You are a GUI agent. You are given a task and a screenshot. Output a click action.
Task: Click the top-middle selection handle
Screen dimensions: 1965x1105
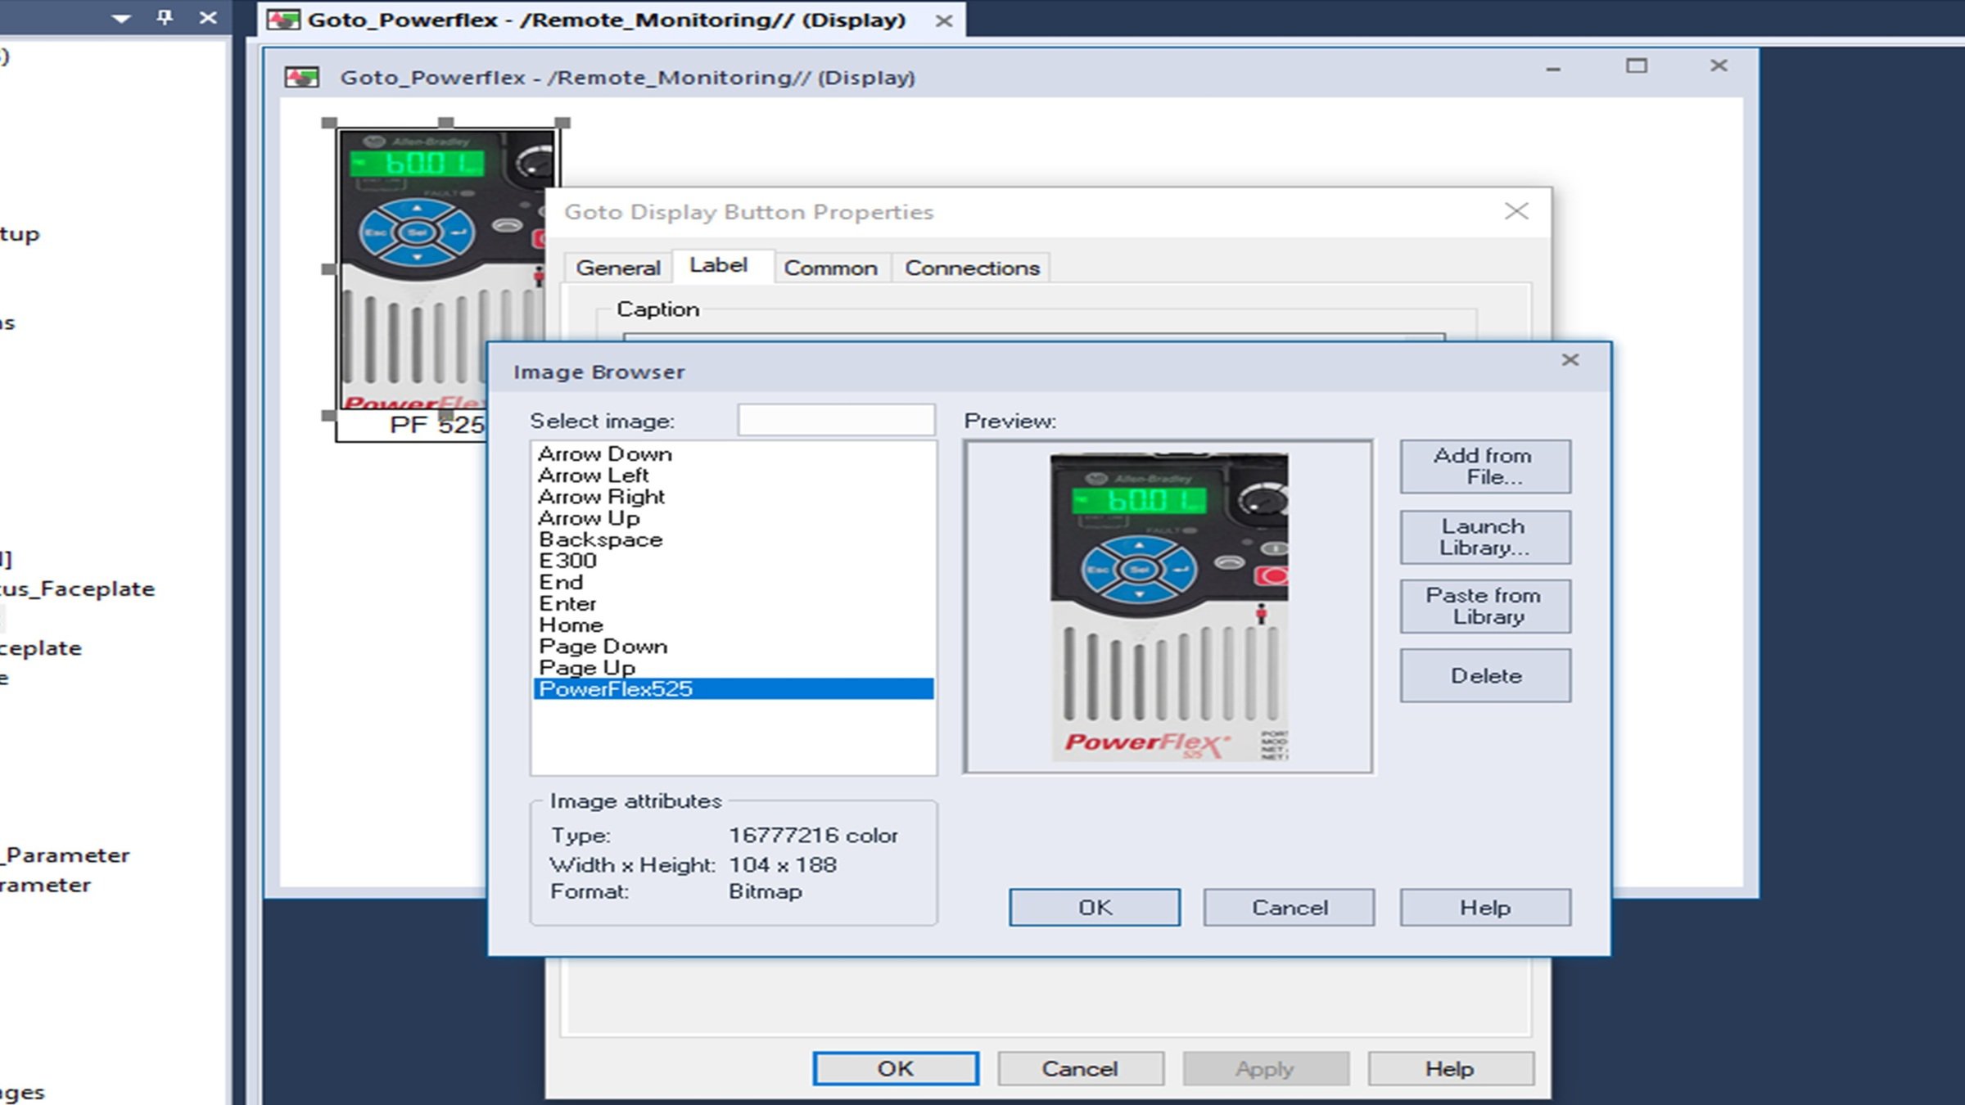click(446, 123)
